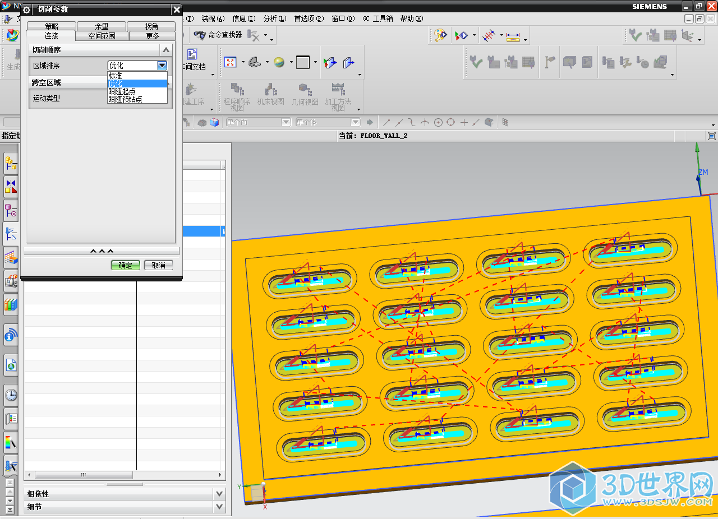Open the Measure Distance ruler tool
The image size is (718, 519).
[513, 36]
